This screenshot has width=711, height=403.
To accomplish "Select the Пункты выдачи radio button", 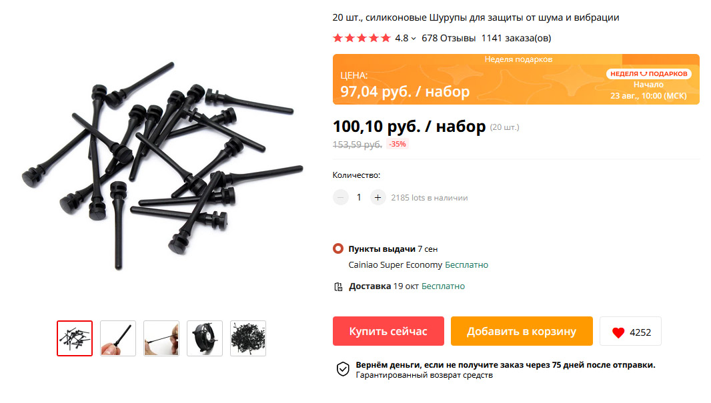I will point(337,248).
